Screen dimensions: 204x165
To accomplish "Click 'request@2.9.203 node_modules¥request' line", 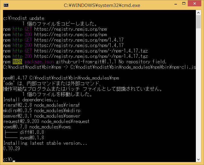I will point(46,122).
